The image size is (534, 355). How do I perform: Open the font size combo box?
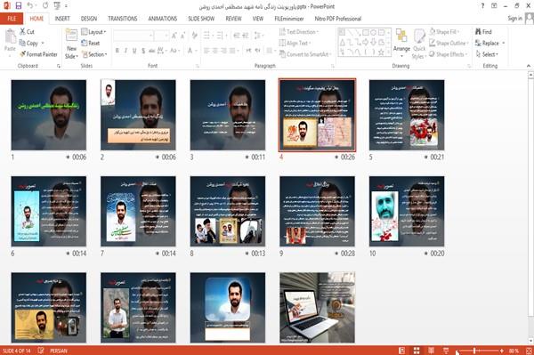tap(161, 35)
